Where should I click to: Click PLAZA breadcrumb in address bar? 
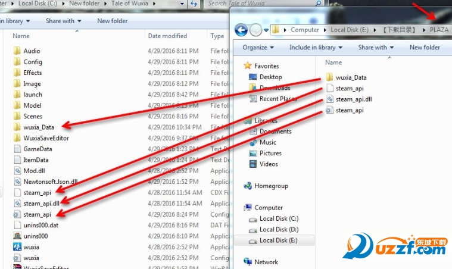pyautogui.click(x=439, y=30)
